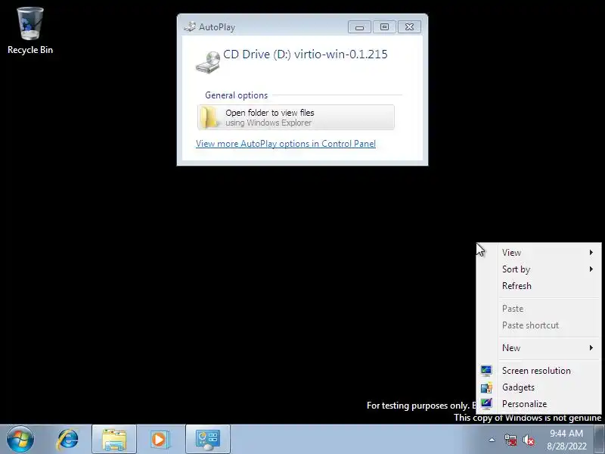The height and width of the screenshot is (454, 605).
Task: Click the muted volume tray icon
Action: 528,440
